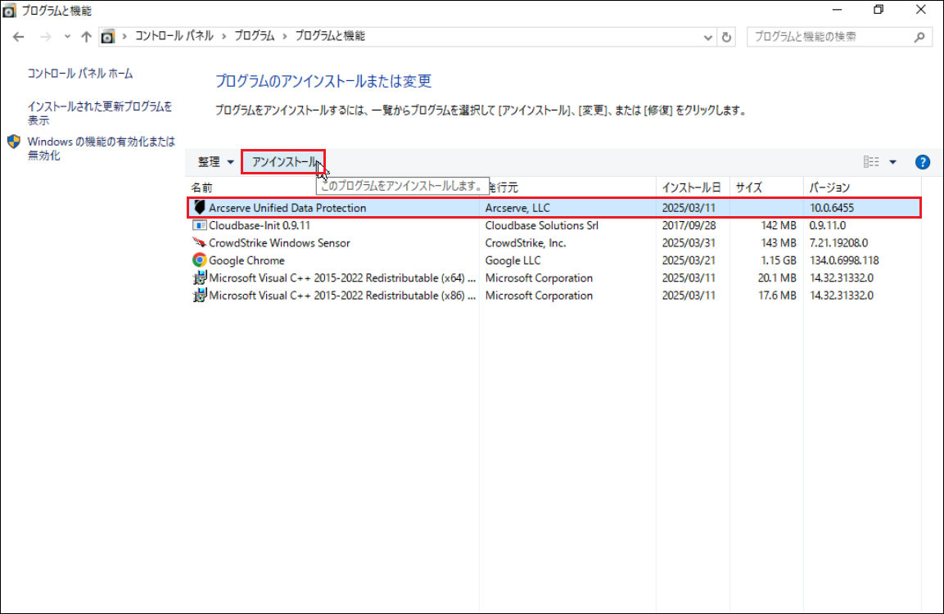Change view with the view layout icon
Viewport: 944px width, 614px height.
871,161
